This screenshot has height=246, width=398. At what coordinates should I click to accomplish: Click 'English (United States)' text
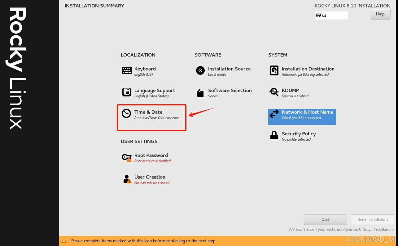click(151, 96)
